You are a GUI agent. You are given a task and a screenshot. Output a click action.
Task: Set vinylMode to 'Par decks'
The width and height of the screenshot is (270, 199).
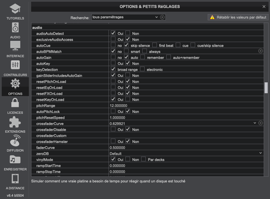[143, 159]
